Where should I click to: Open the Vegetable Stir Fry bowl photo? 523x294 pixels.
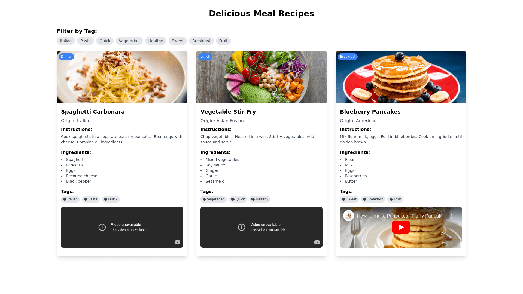[x=261, y=77]
